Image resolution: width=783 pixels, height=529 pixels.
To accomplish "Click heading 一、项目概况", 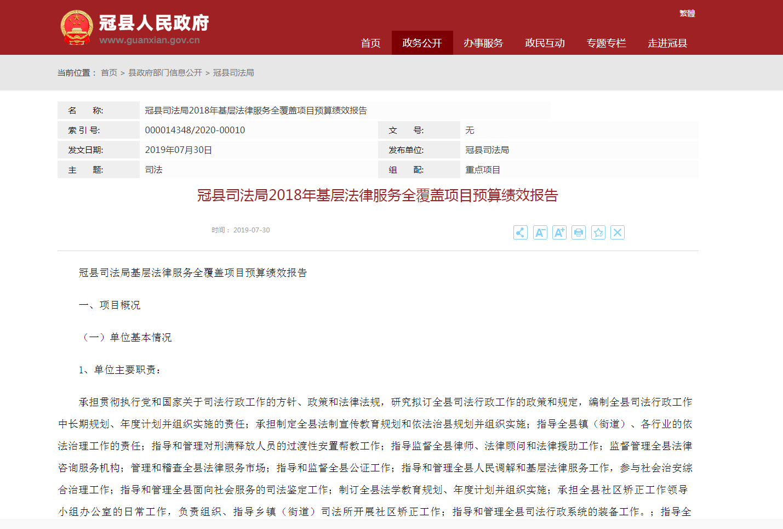I will click(x=110, y=305).
